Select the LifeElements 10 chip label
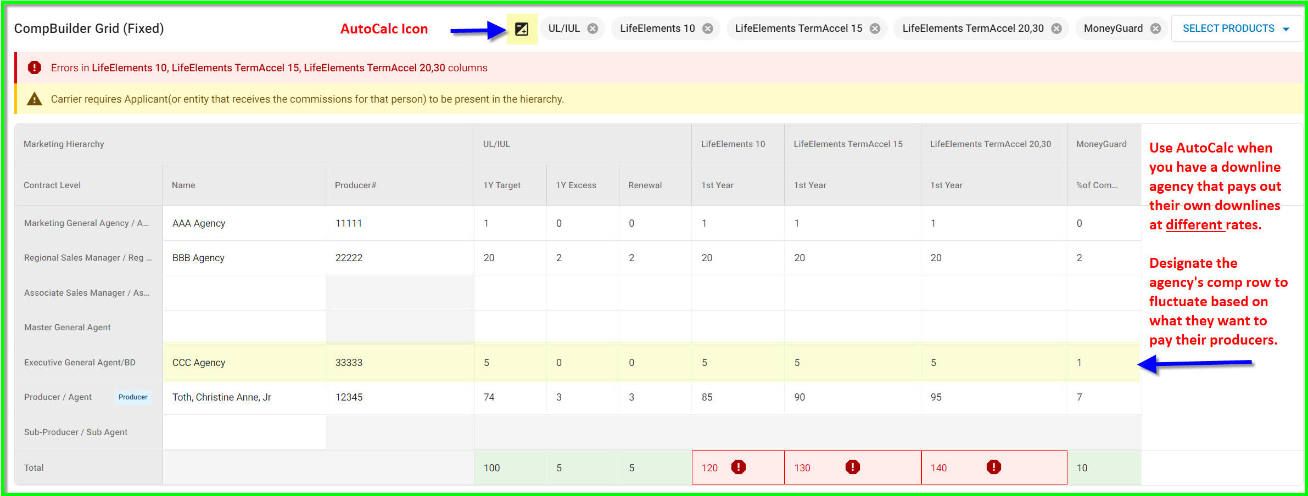Screen dimensions: 1308x496 657,29
